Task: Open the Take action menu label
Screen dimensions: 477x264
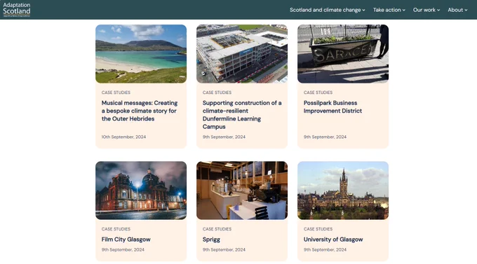Action: point(387,10)
